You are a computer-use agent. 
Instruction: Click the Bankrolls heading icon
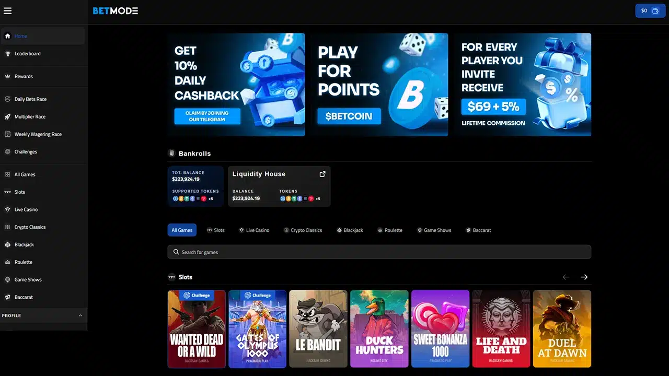171,154
